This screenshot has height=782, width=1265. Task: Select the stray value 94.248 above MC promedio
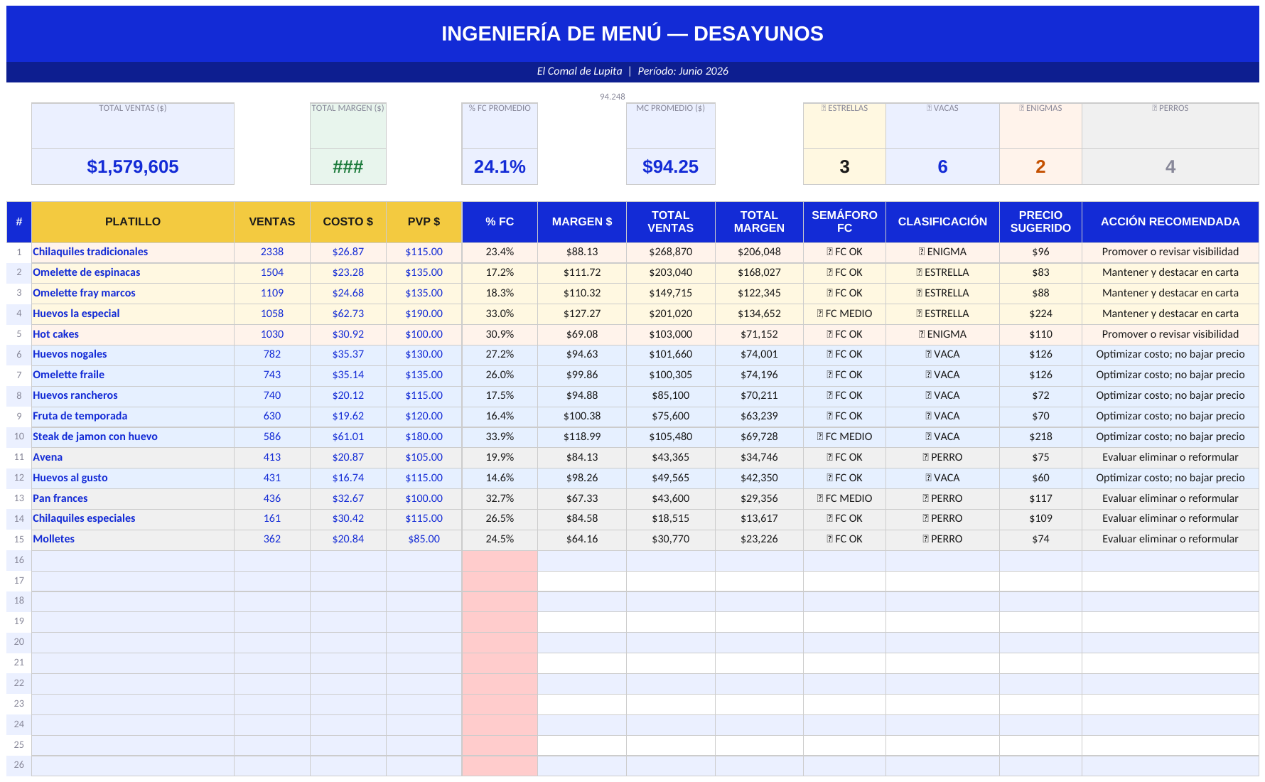[613, 97]
